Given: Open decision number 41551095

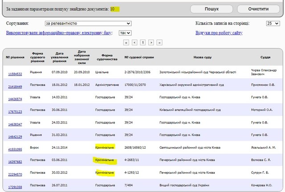Looking at the screenshot, I should (15, 149).
